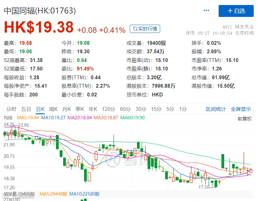Screen dimensions: 259x201
Task: Click the 17.50 low marker on chart
Action: coord(204,187)
